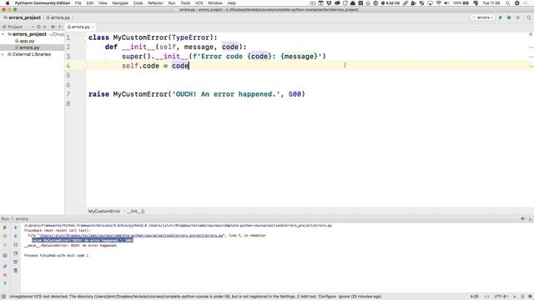
Task: Open the Apple menu
Action: tap(8, 3)
